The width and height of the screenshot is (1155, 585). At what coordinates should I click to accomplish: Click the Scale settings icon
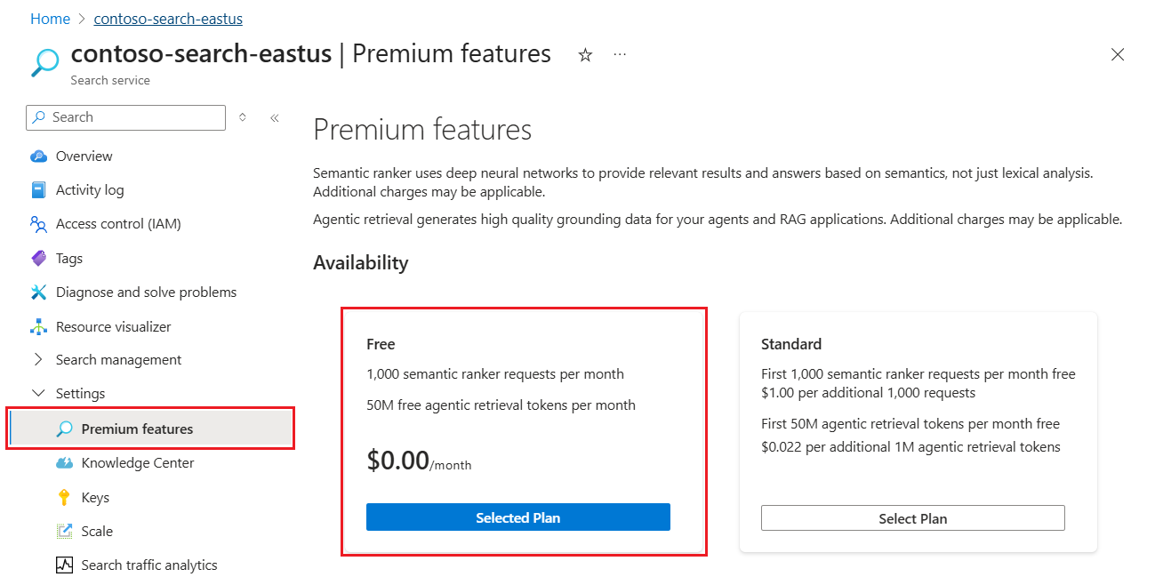pyautogui.click(x=61, y=531)
